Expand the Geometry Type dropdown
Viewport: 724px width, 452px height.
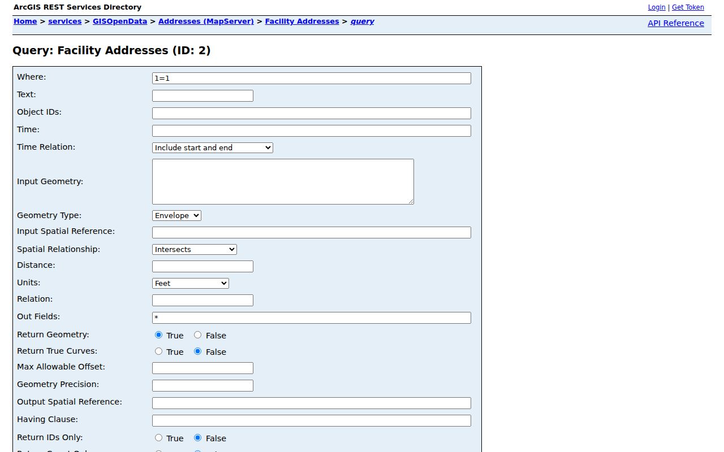click(x=176, y=215)
